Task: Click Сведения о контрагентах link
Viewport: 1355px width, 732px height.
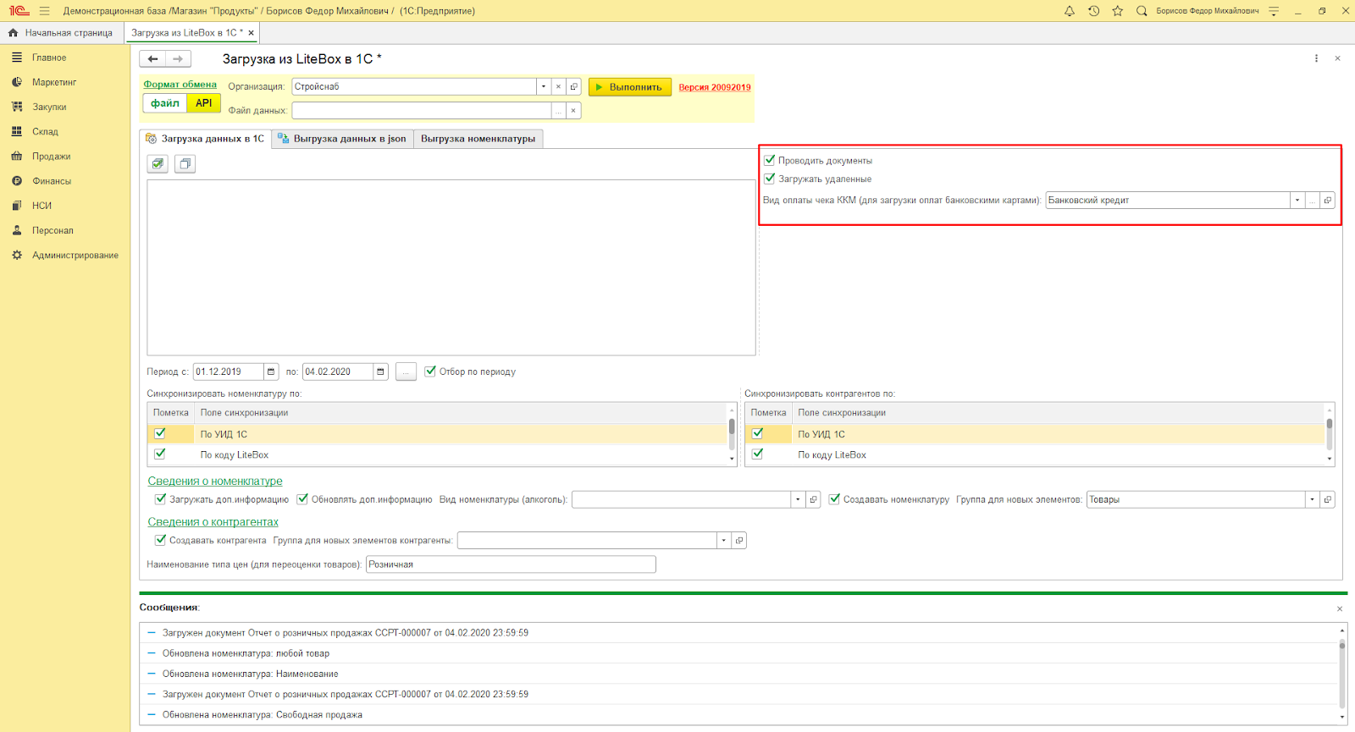Action: 213,521
